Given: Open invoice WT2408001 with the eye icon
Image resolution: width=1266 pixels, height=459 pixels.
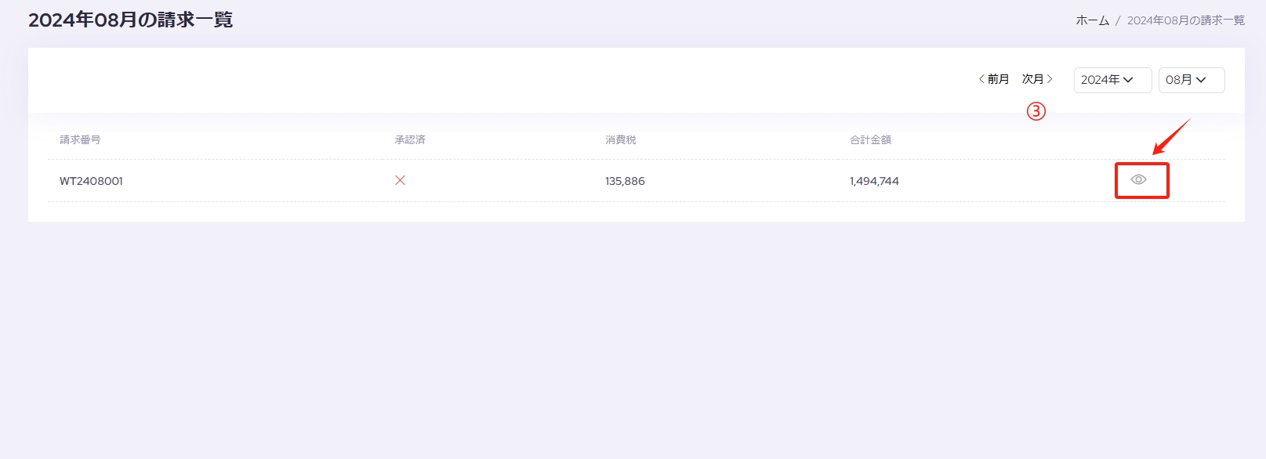Looking at the screenshot, I should [1138, 179].
